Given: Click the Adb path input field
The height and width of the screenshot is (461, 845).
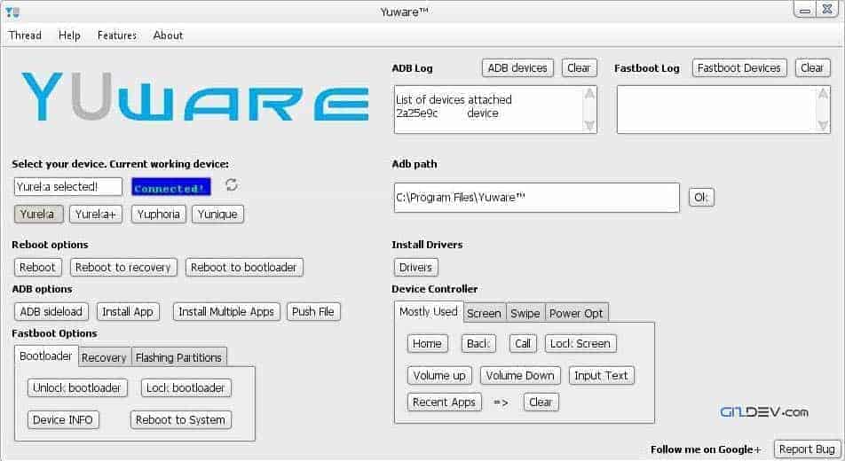Looking at the screenshot, I should 537,198.
